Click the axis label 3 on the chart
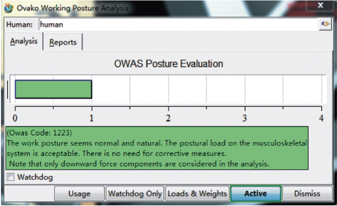 click(x=245, y=118)
